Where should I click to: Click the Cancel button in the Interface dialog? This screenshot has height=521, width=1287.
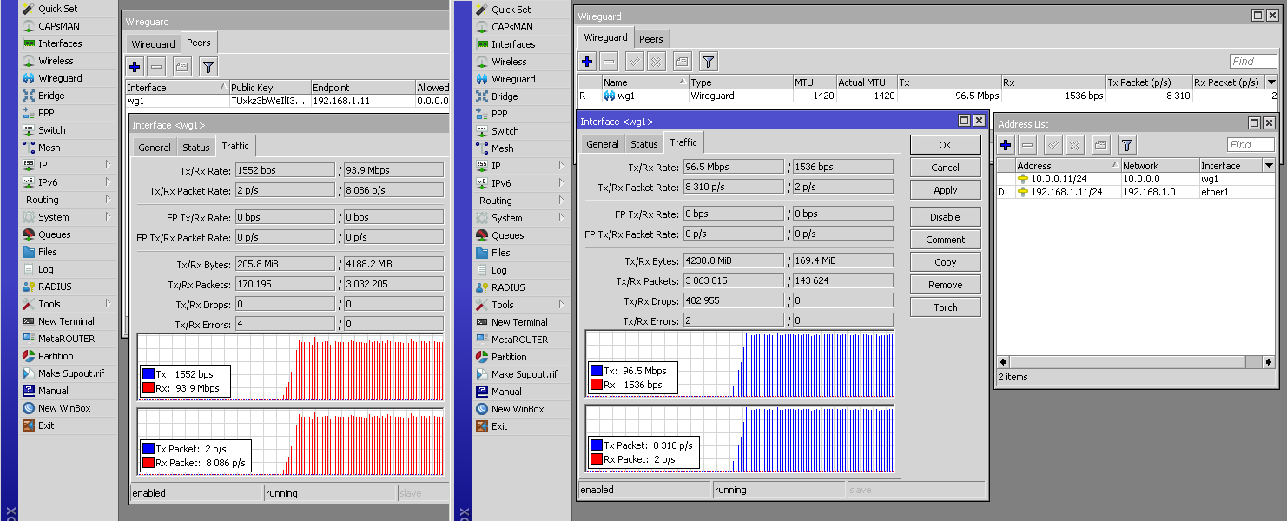click(x=945, y=168)
